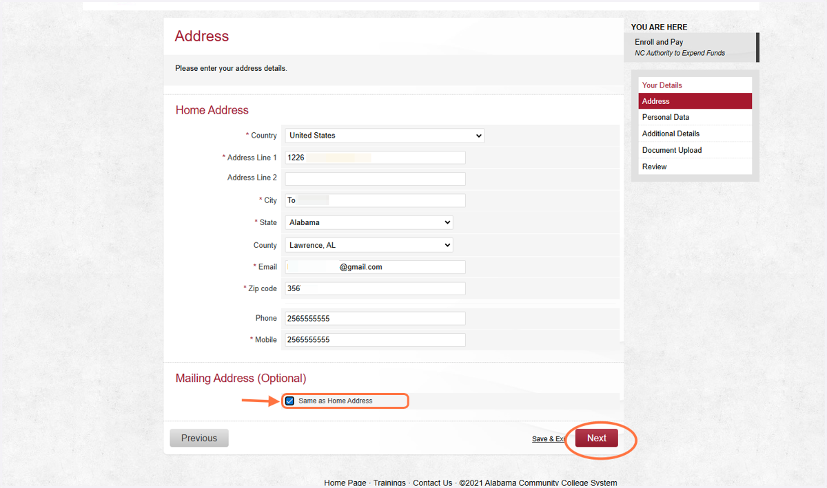This screenshot has height=488, width=827.
Task: Open the Country dropdown showing United States
Action: [x=385, y=136]
